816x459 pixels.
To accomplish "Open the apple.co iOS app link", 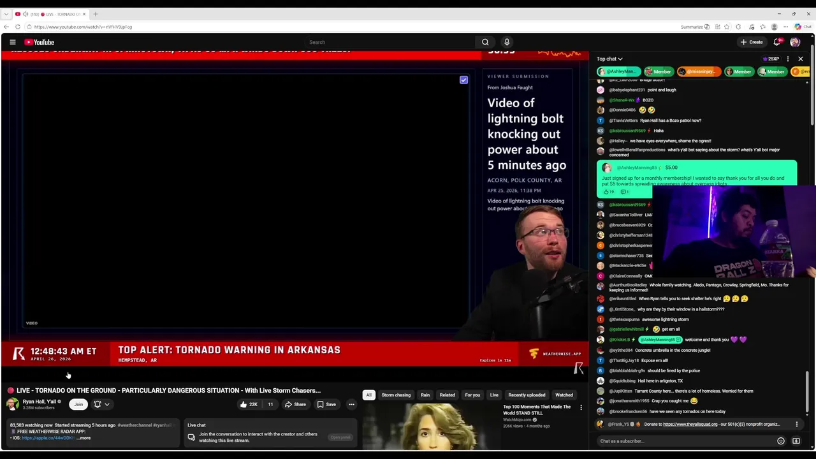I will (48, 438).
